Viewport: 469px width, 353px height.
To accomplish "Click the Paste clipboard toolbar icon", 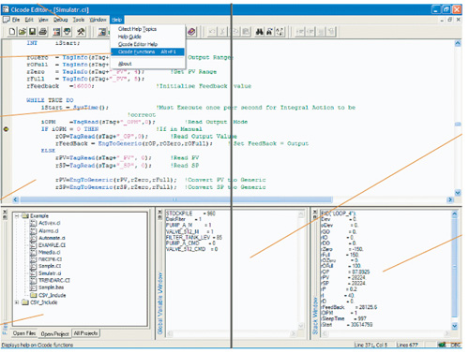I will coord(246,32).
